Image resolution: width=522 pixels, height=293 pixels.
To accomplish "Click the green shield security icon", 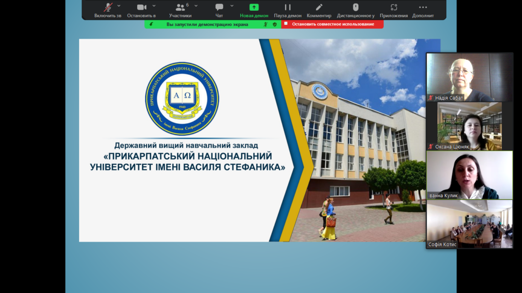I will (x=275, y=24).
